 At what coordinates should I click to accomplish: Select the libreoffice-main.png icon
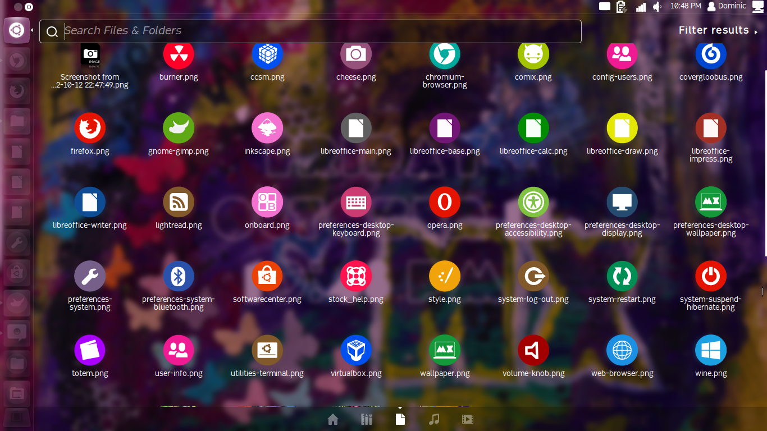click(356, 128)
